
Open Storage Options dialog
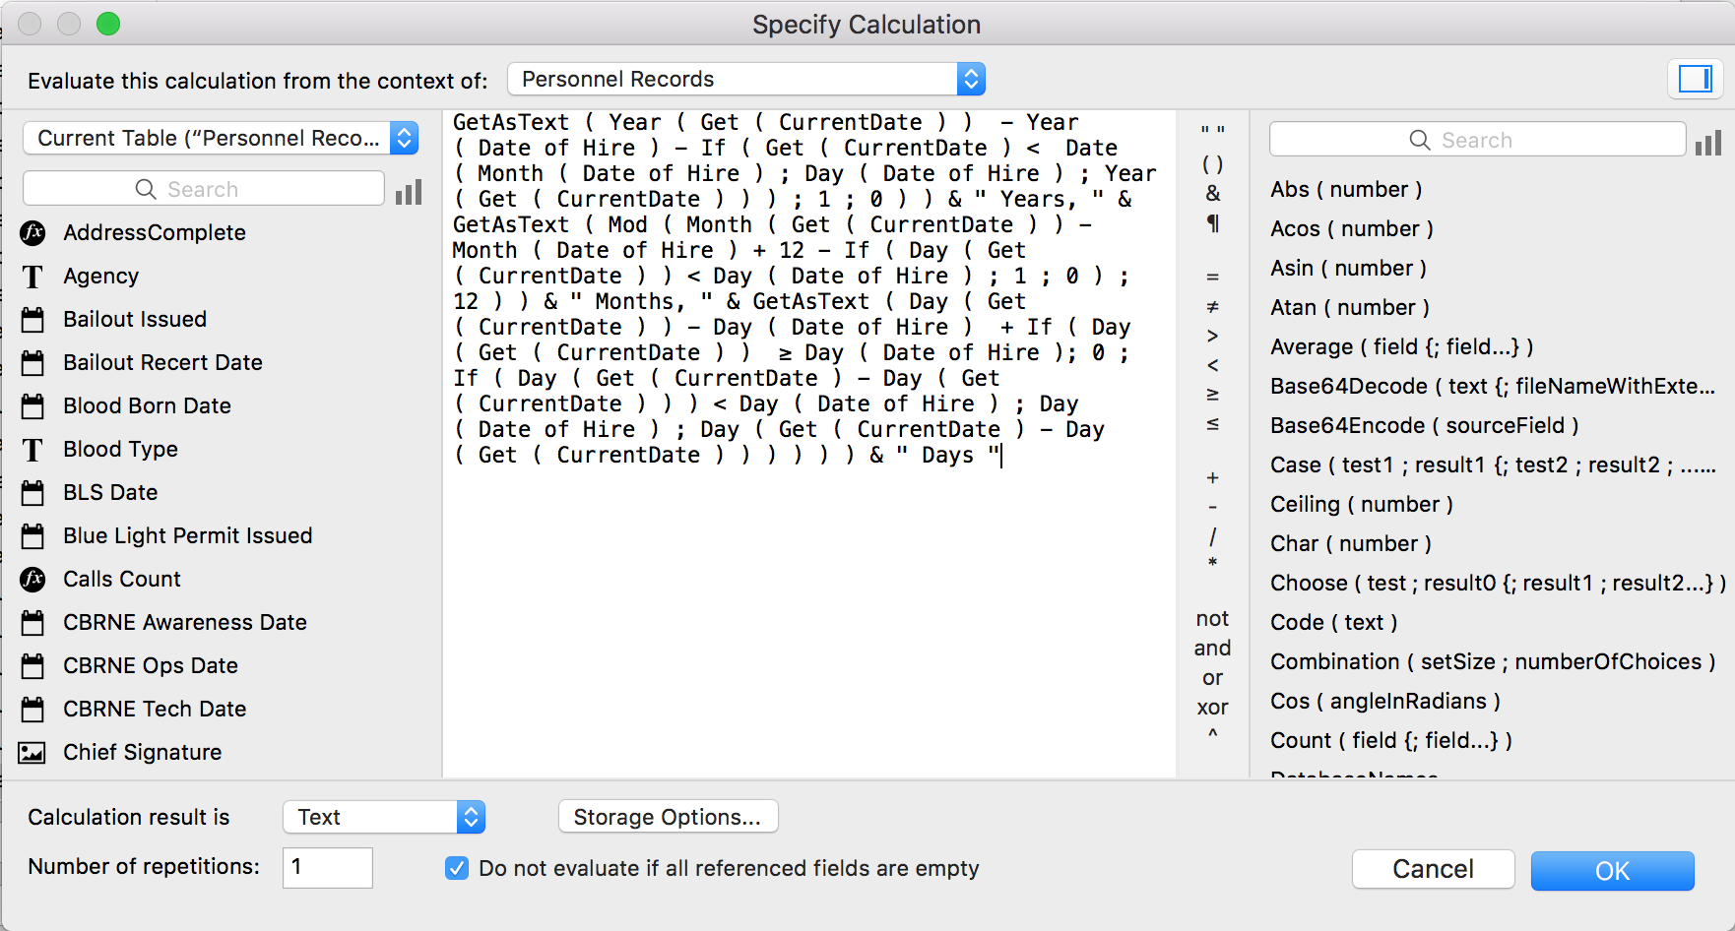click(668, 817)
